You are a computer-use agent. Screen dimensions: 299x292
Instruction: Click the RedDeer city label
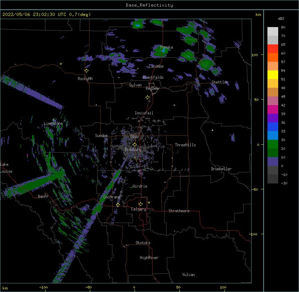coord(153,88)
